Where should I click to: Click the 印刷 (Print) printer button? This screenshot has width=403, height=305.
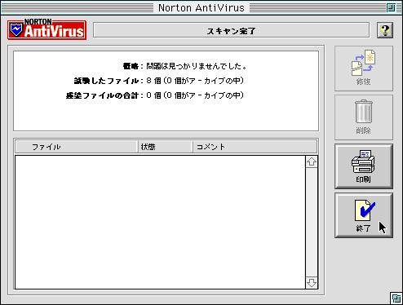[x=364, y=166]
